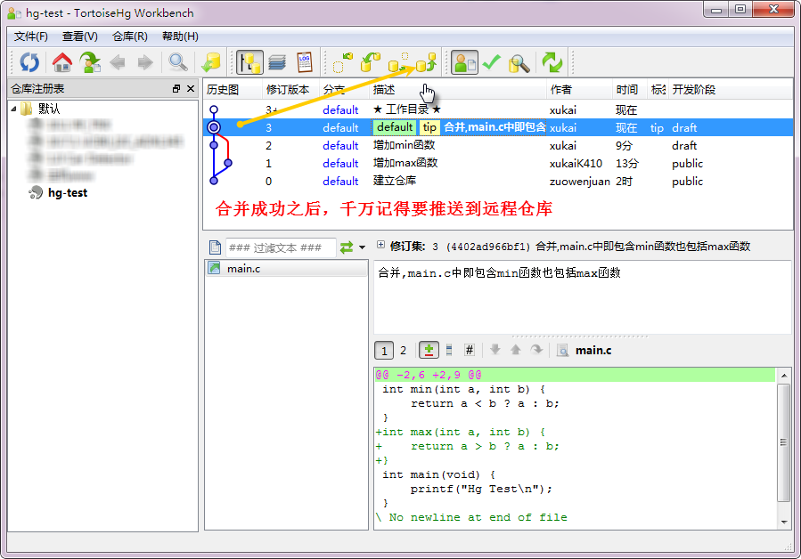Open the 仓库(R) menu
Screen dimensions: 801x559
point(130,36)
